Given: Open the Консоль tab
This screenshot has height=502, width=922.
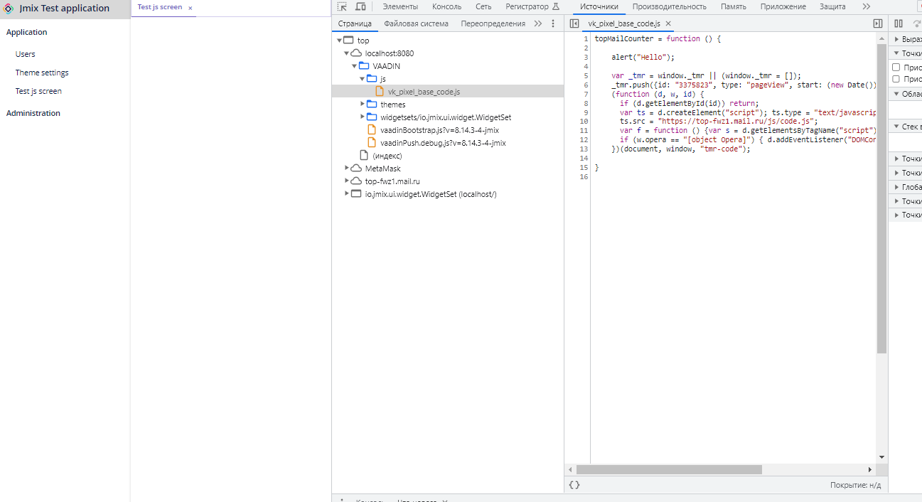Looking at the screenshot, I should pyautogui.click(x=446, y=6).
